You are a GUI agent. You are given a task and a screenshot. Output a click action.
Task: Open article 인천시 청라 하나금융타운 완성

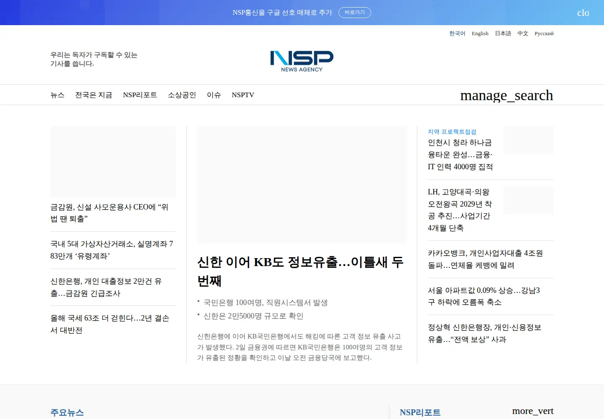pyautogui.click(x=461, y=155)
